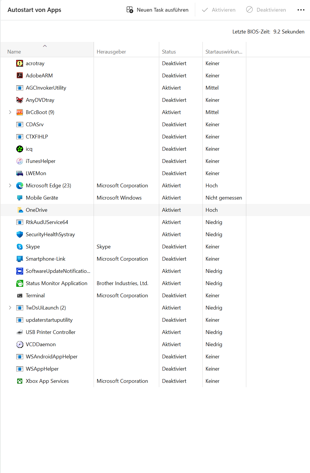Click the TwDsUiLaunch icon
This screenshot has width=310, height=473.
[19, 308]
